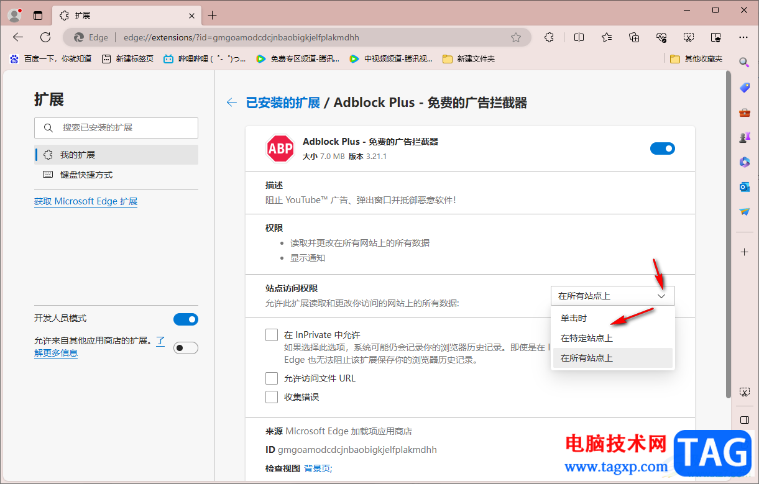Open 免费专区频道-腾讯 bookmark
This screenshot has height=484, width=759.
(x=298, y=58)
